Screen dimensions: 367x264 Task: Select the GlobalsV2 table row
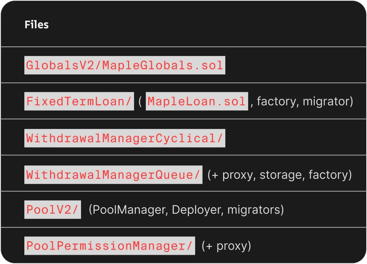(183, 65)
